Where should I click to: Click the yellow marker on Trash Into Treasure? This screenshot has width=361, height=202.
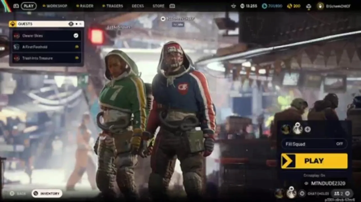pyautogui.click(x=77, y=58)
